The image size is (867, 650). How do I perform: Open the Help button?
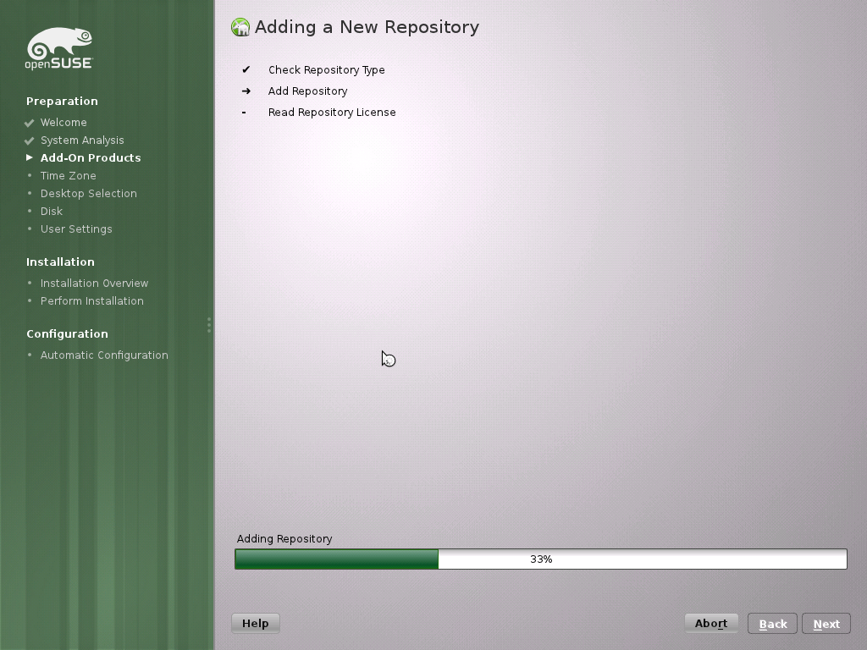point(256,624)
